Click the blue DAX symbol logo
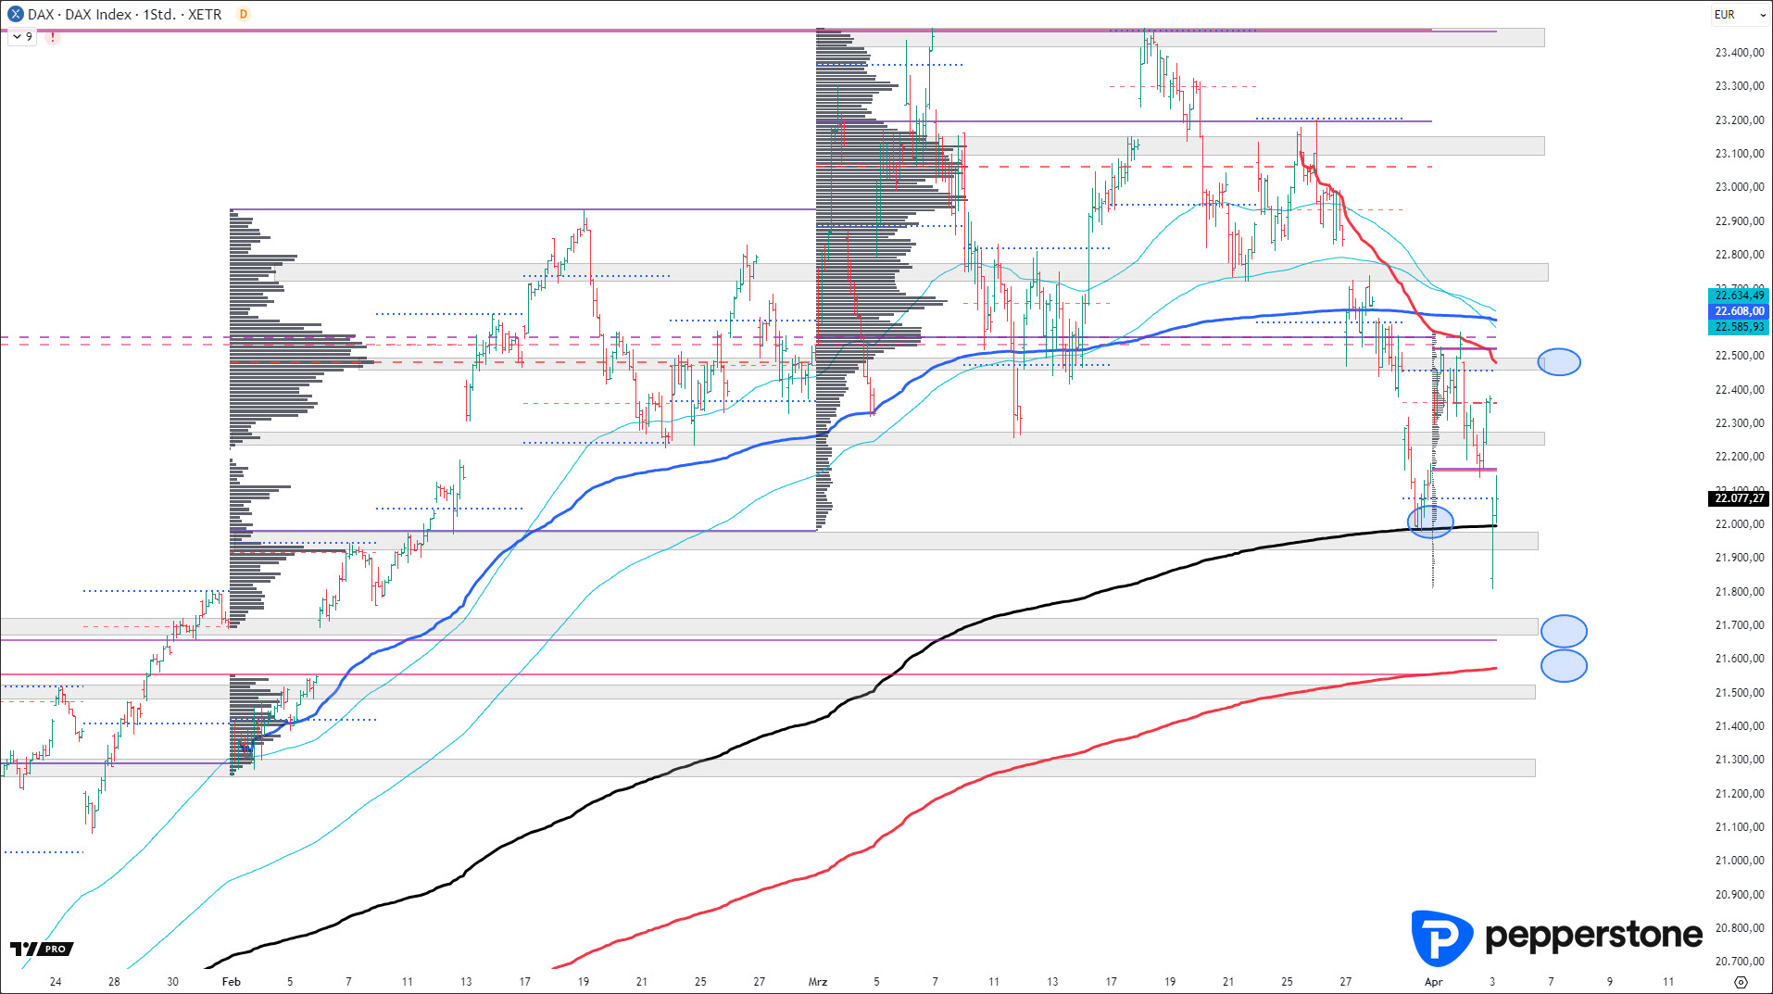1773x994 pixels. 15,14
